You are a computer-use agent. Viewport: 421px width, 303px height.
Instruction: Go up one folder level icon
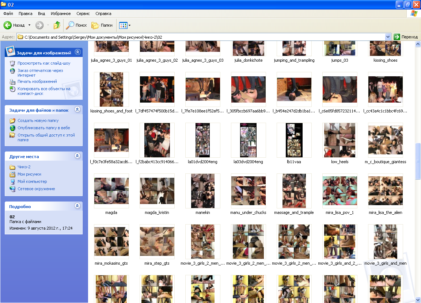click(x=57, y=25)
